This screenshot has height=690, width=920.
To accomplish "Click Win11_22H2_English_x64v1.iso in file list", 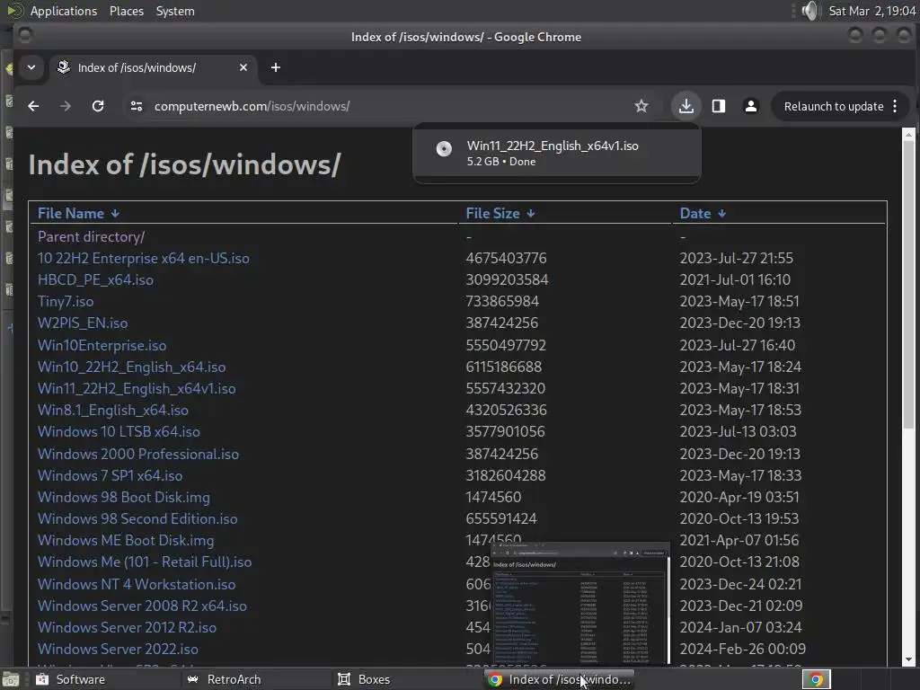I will point(137,388).
